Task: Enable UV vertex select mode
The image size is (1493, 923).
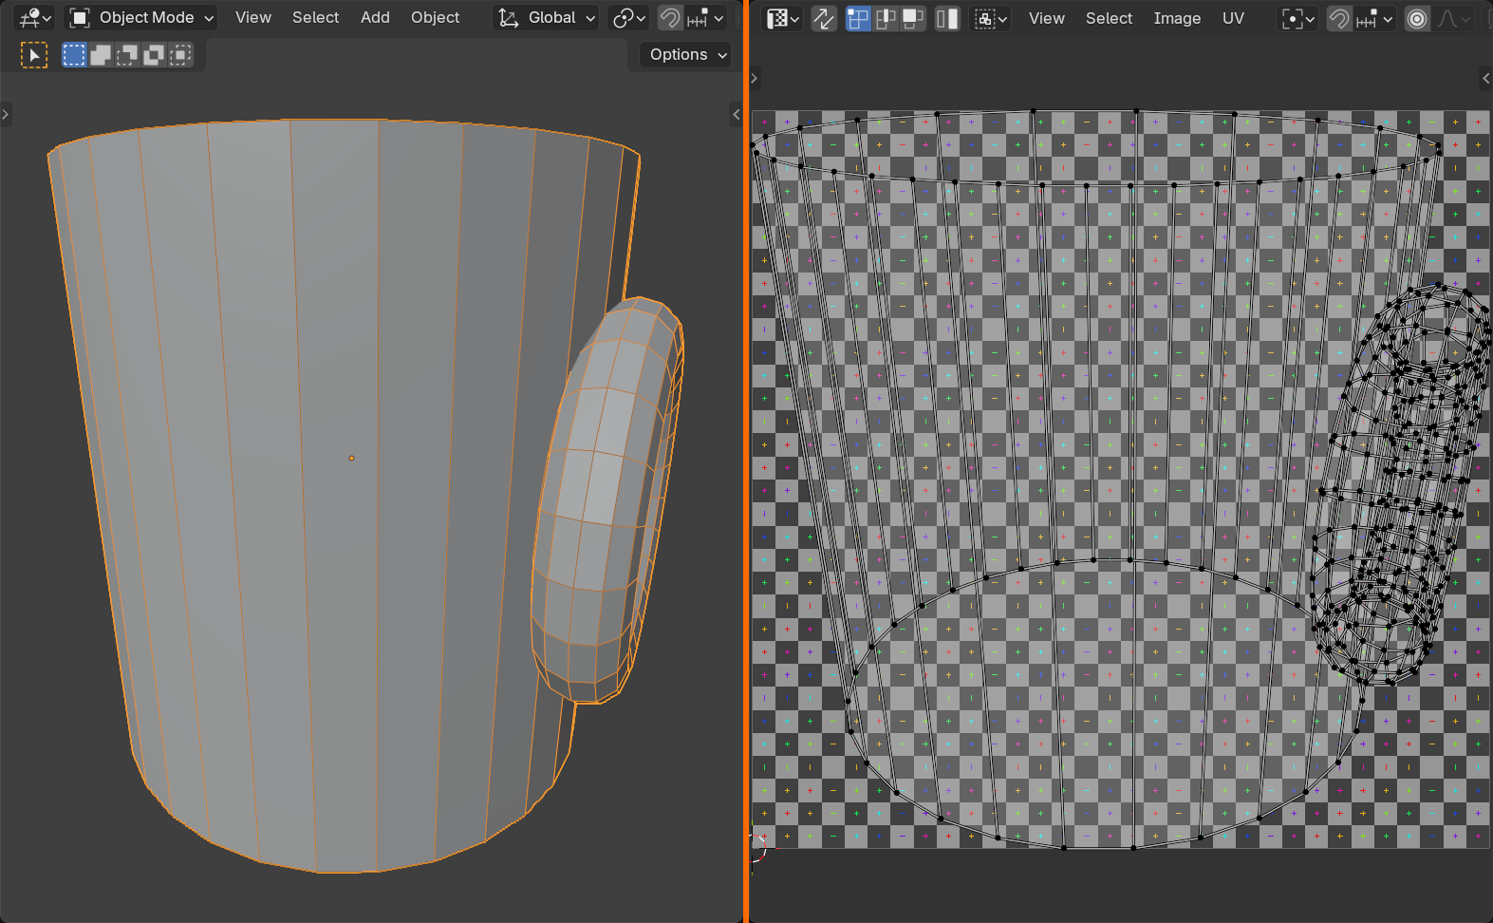Action: pyautogui.click(x=858, y=18)
